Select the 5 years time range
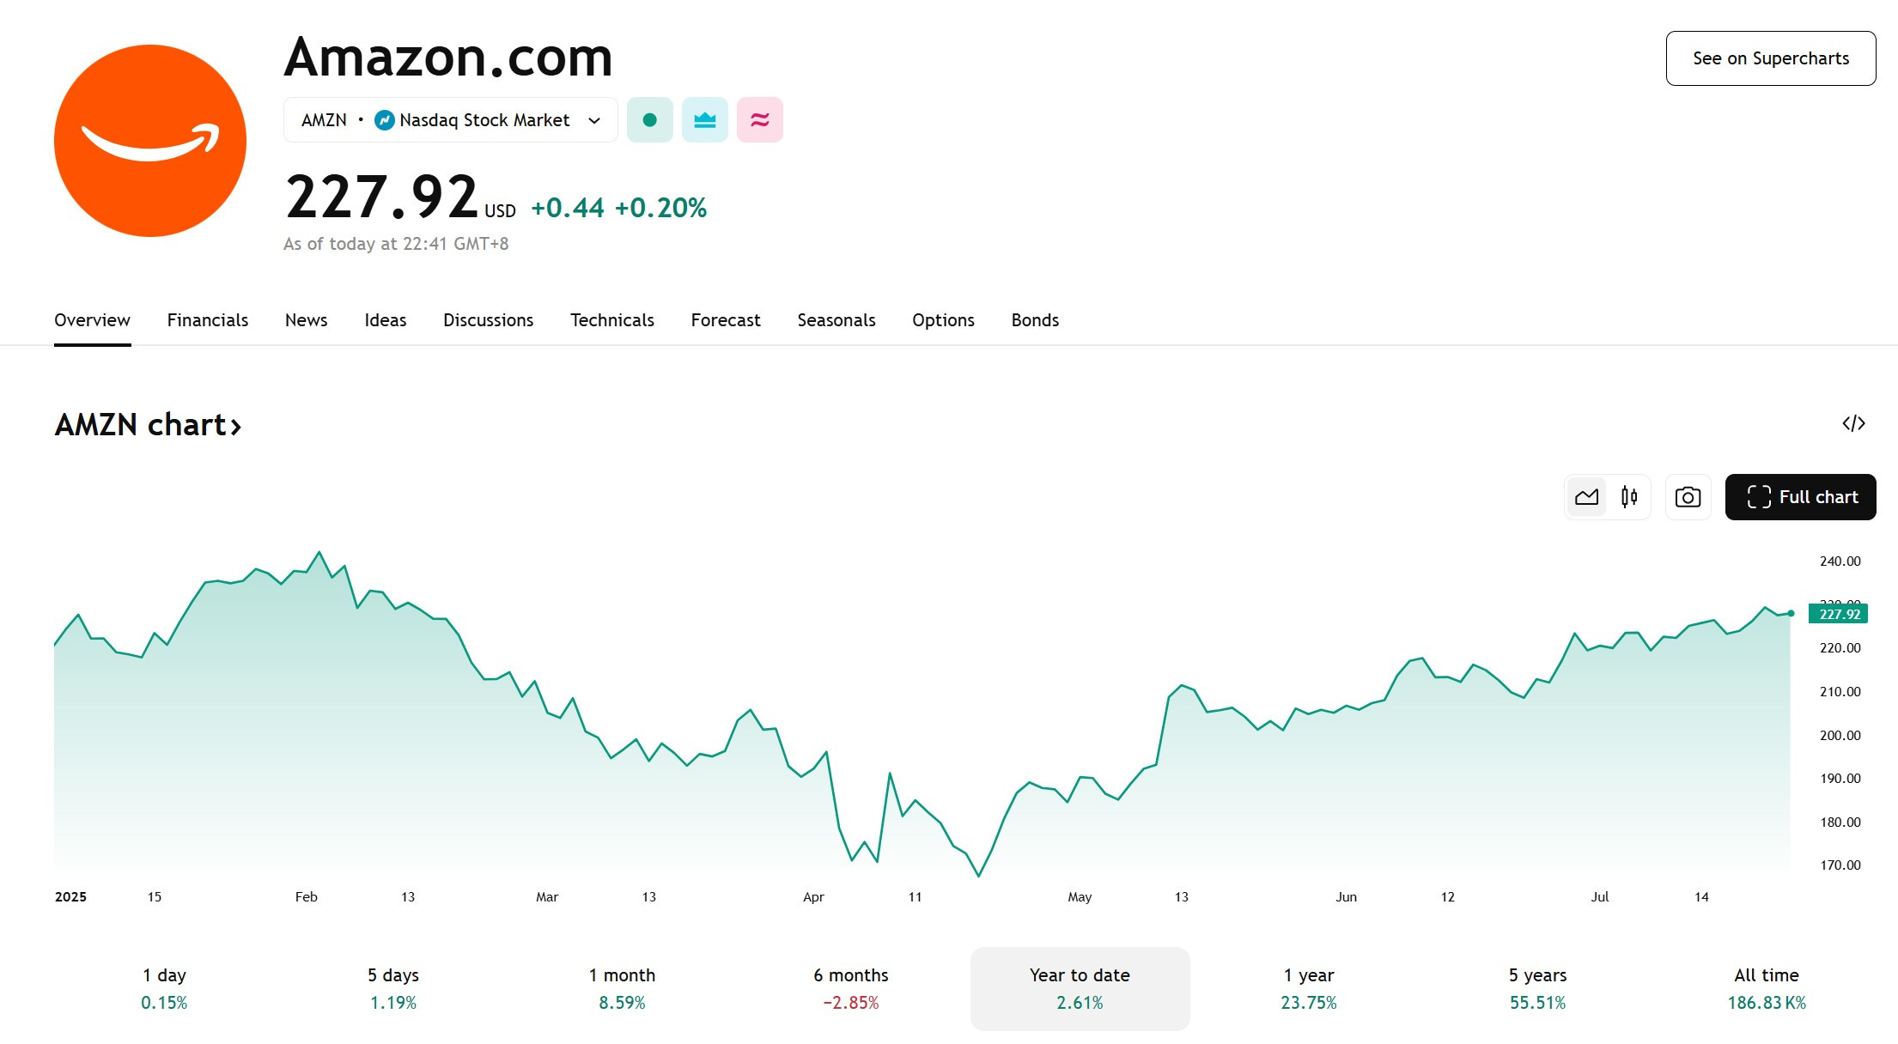 pyautogui.click(x=1537, y=988)
